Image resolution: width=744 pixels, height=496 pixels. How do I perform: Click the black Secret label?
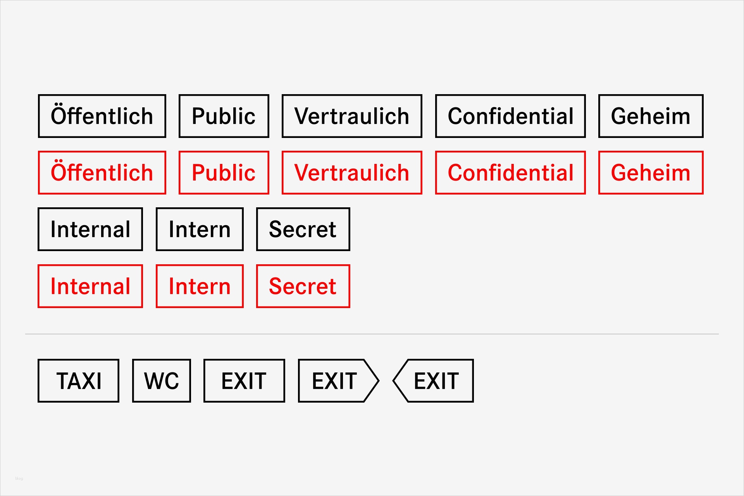303,229
